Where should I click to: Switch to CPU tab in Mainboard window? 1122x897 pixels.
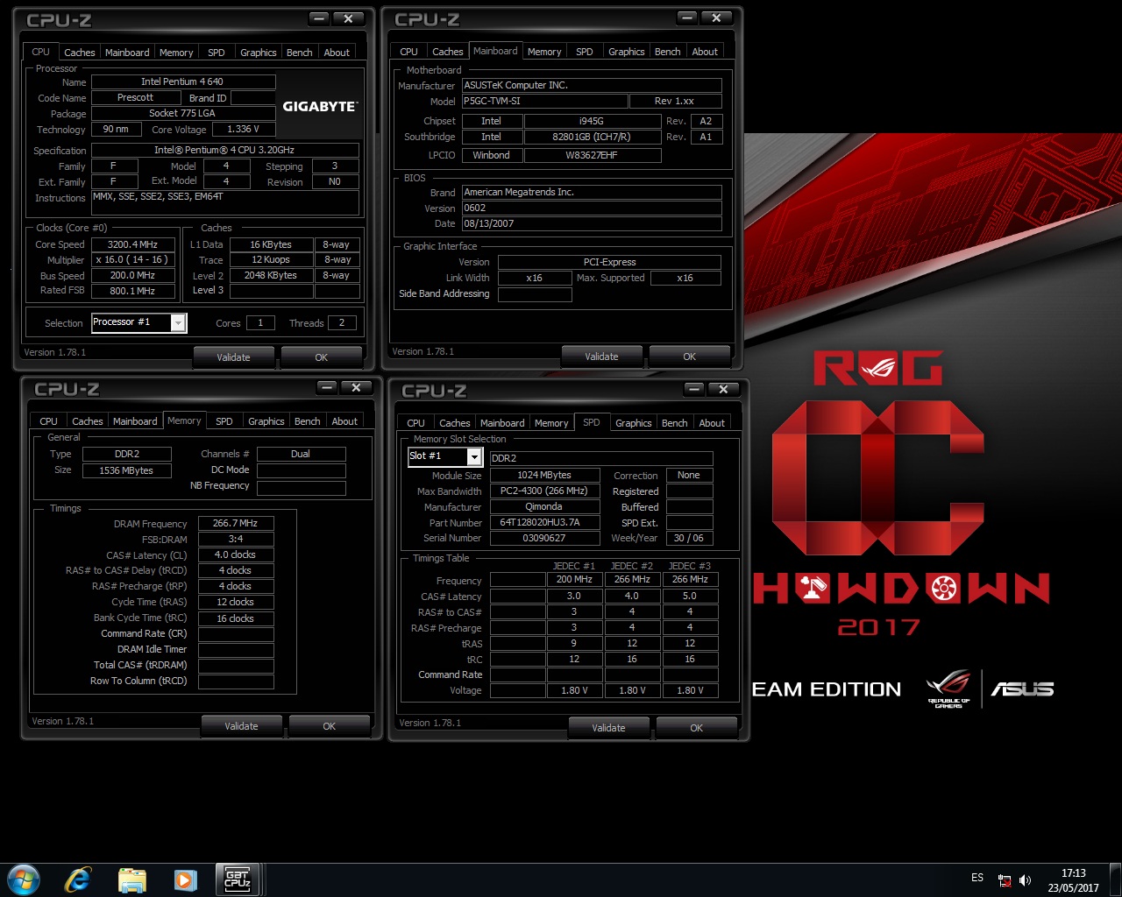(408, 52)
